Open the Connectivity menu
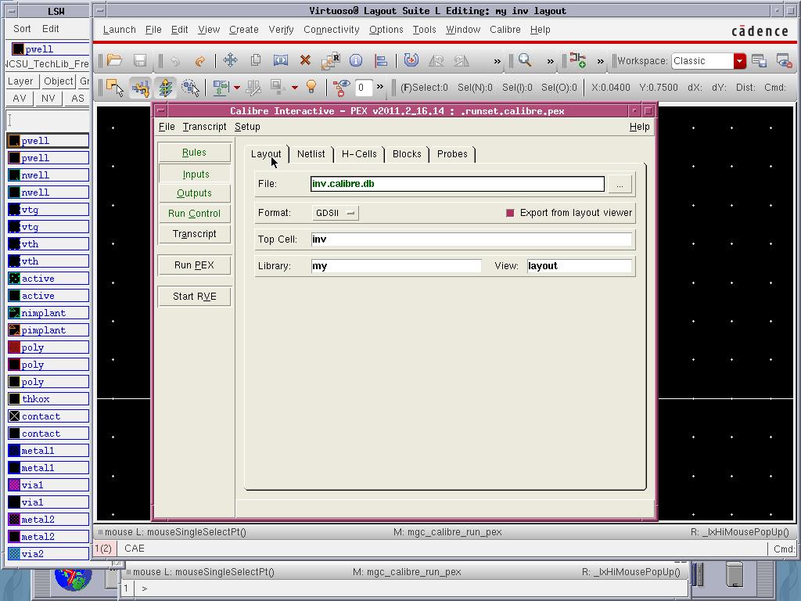 coord(332,30)
